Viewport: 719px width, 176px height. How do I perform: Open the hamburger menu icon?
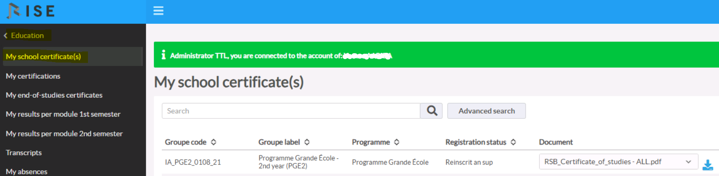[x=158, y=11]
